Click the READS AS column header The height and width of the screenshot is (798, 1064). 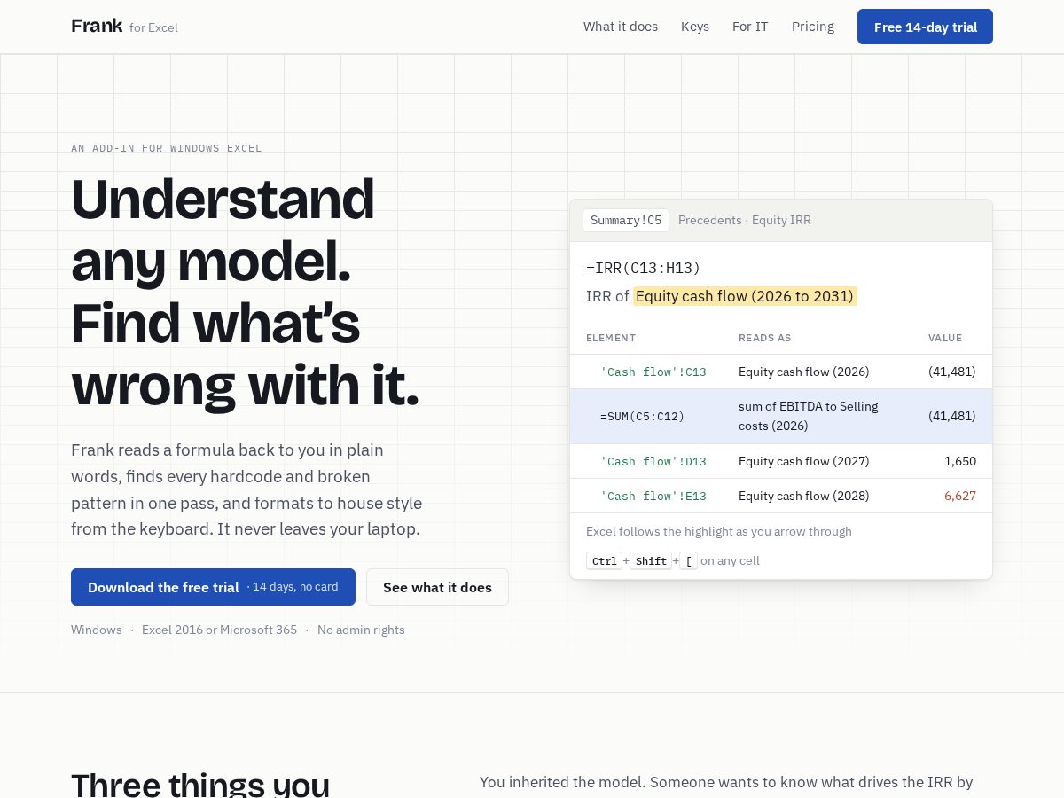(765, 338)
